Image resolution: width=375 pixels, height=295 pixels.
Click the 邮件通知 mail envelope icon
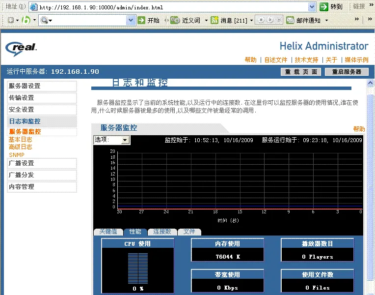pos(290,20)
